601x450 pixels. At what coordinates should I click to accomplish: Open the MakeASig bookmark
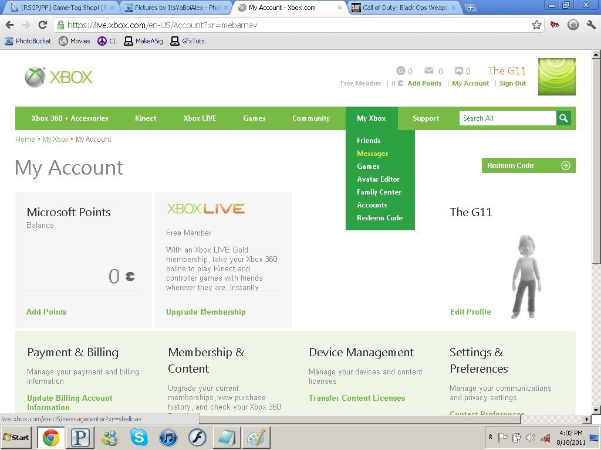tap(143, 41)
